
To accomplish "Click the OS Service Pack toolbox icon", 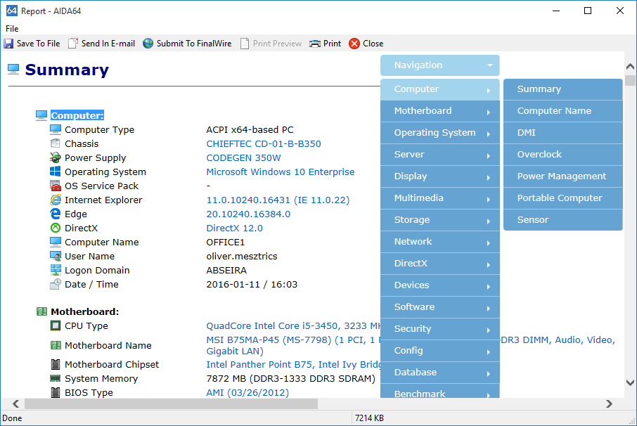I will point(56,186).
